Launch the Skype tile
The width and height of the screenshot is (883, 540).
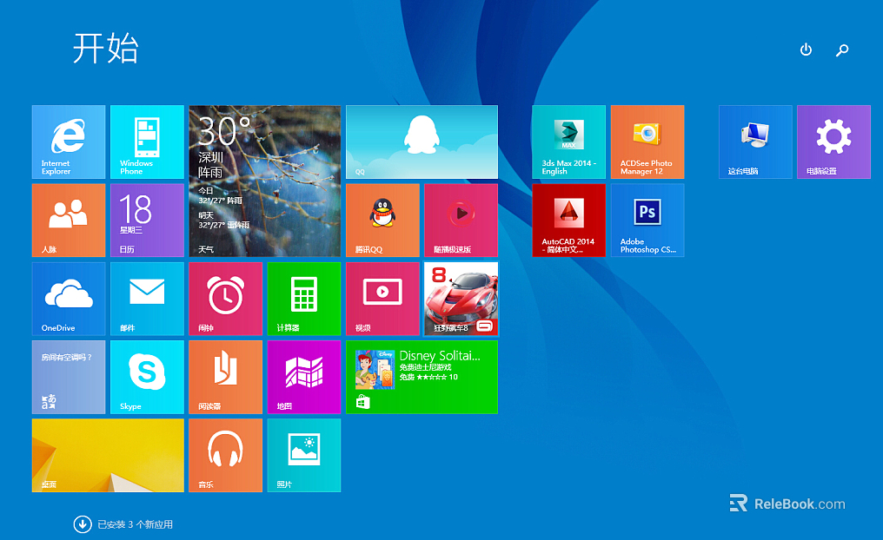(147, 377)
